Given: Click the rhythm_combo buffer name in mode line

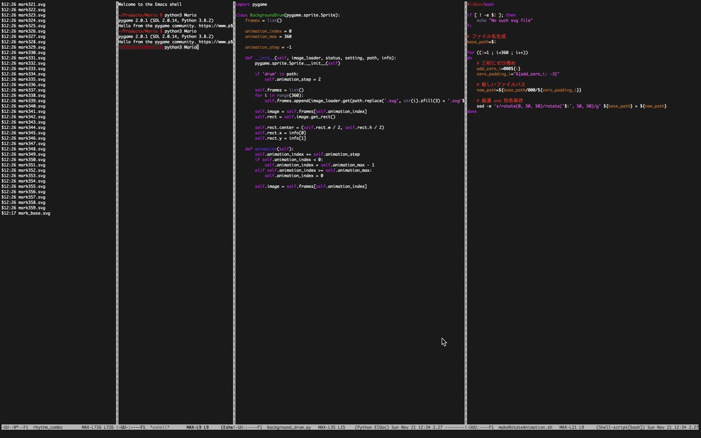Looking at the screenshot, I should [x=48, y=428].
